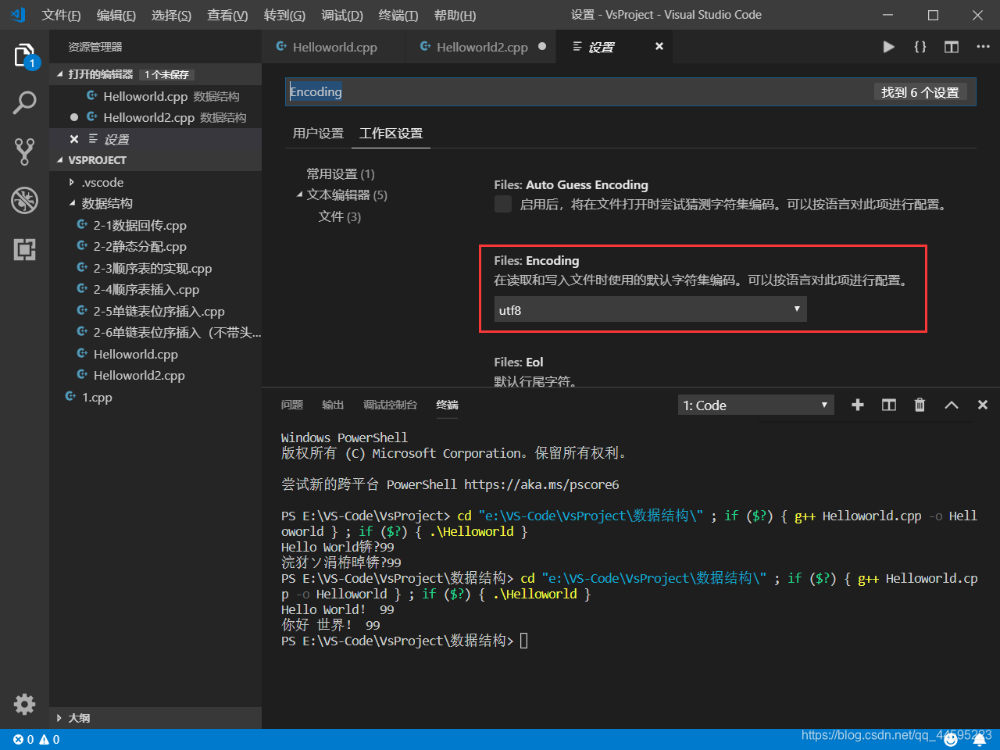Open the Extensions view in activity bar
Viewport: 1000px width, 750px height.
click(x=25, y=249)
